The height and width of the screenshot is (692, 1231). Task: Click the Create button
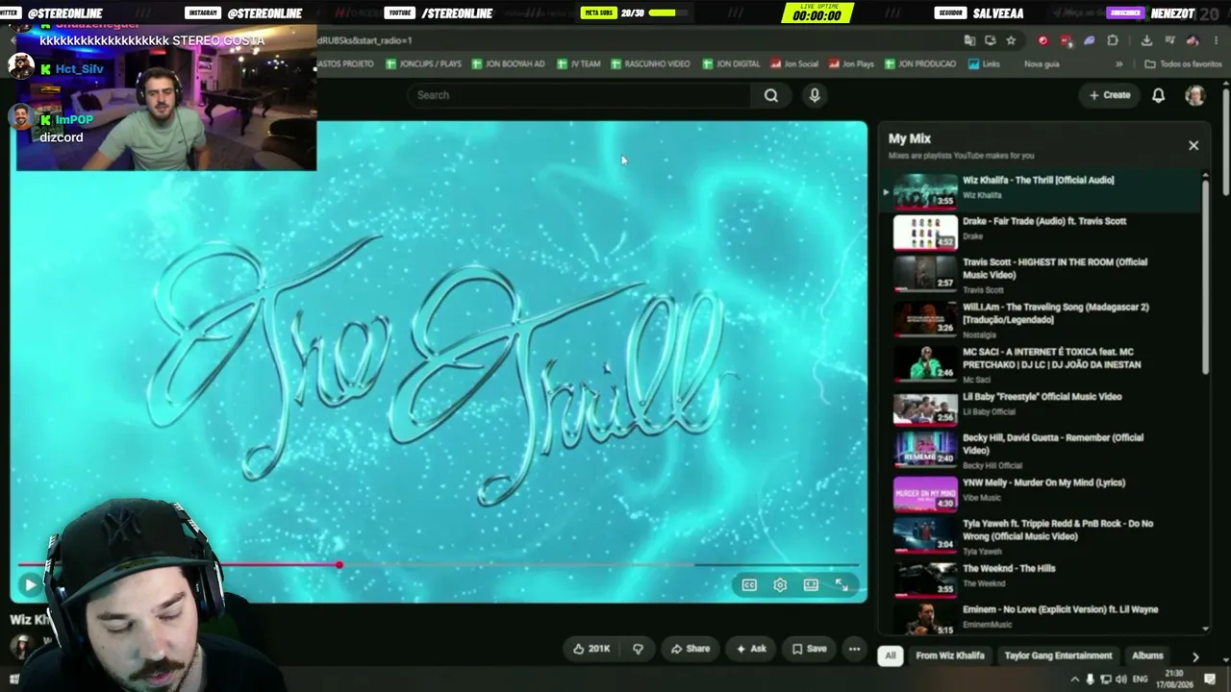(x=1110, y=95)
